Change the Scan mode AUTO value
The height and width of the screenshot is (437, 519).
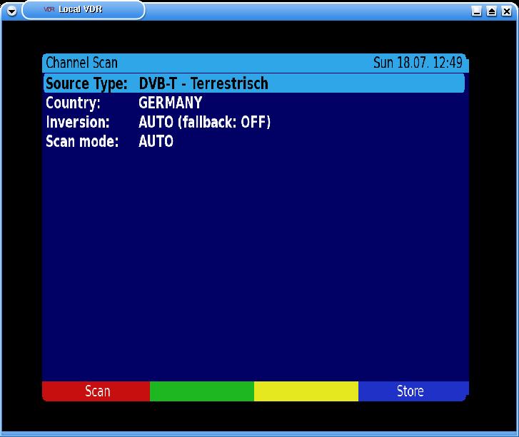(x=156, y=142)
